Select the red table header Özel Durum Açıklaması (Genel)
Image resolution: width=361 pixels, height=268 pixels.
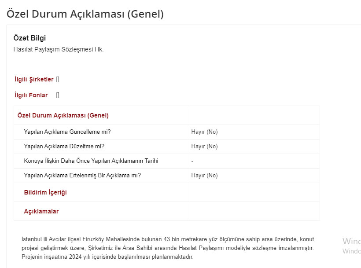tap(63, 115)
